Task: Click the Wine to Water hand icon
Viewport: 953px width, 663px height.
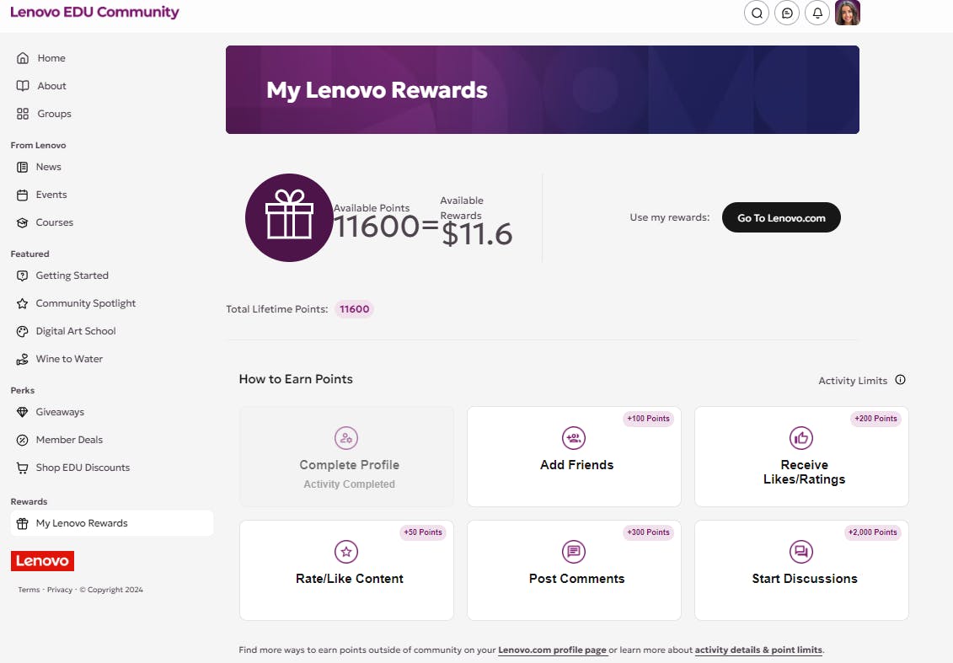Action: point(23,359)
